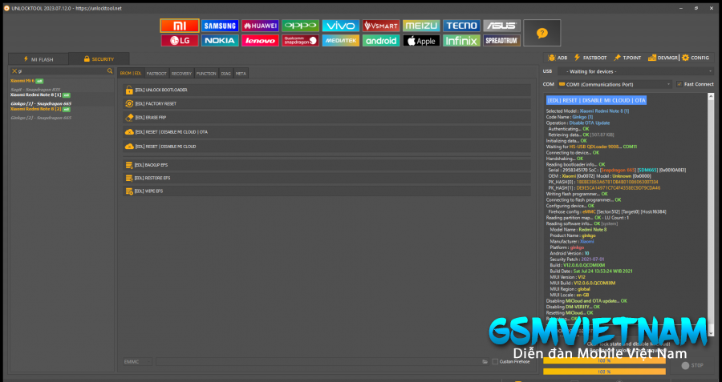Select the FASTBOOT sub-tab
The width and height of the screenshot is (722, 382).
(156, 74)
